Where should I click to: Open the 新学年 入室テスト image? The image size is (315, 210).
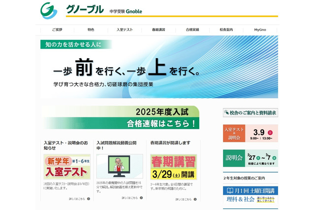tap(67, 167)
